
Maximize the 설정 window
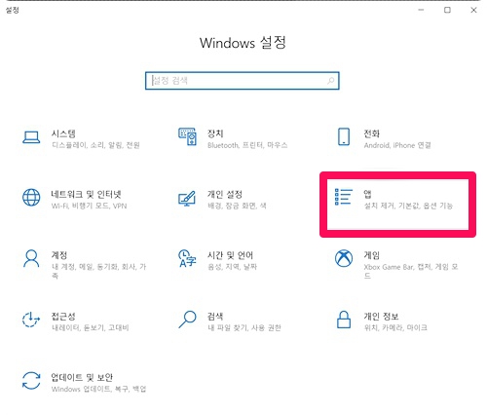pyautogui.click(x=447, y=10)
